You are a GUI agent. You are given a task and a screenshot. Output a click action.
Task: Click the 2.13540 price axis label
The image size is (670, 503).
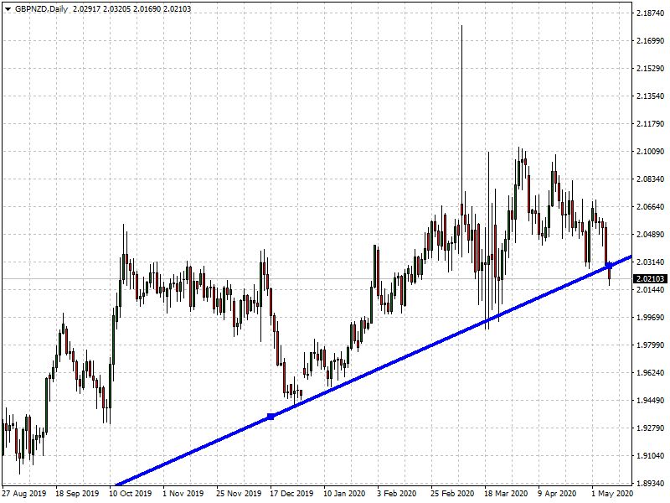click(651, 96)
